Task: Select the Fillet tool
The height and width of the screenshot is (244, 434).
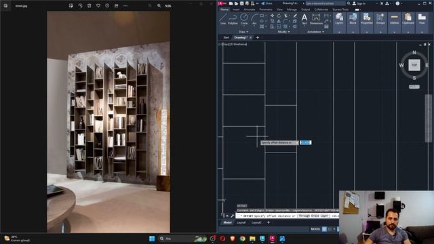Action: click(286, 21)
